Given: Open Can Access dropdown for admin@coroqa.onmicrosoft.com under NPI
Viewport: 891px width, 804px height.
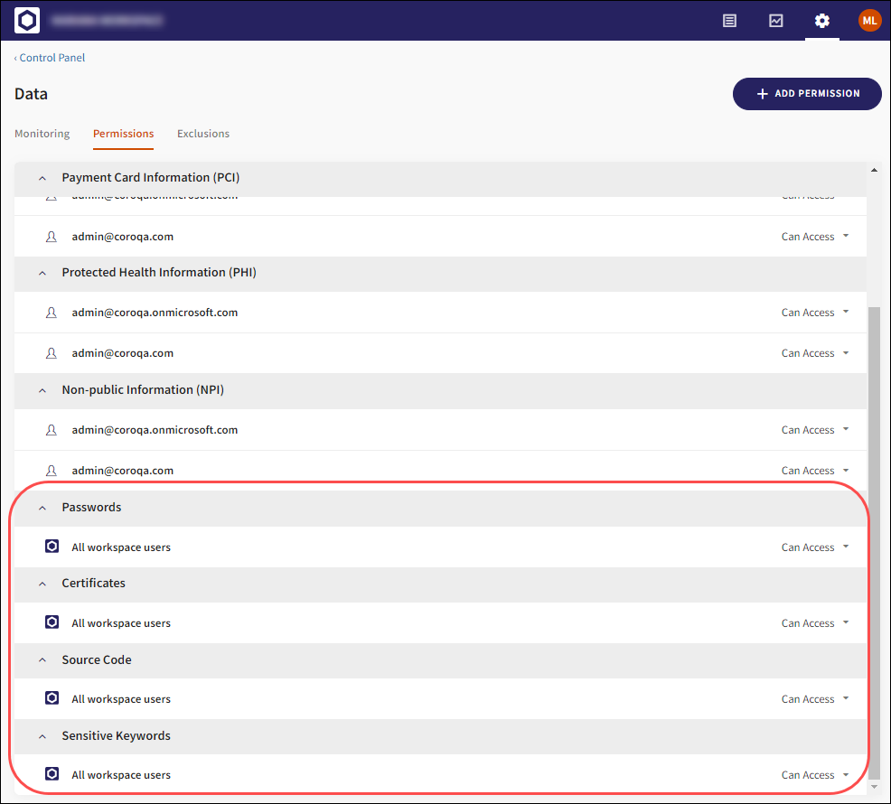Looking at the screenshot, I should 815,430.
